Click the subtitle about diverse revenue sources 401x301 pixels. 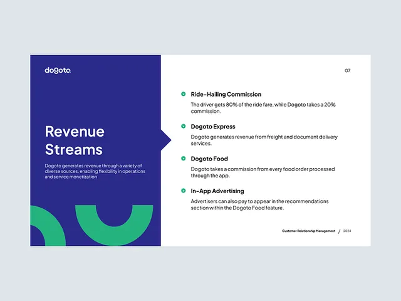(95, 171)
